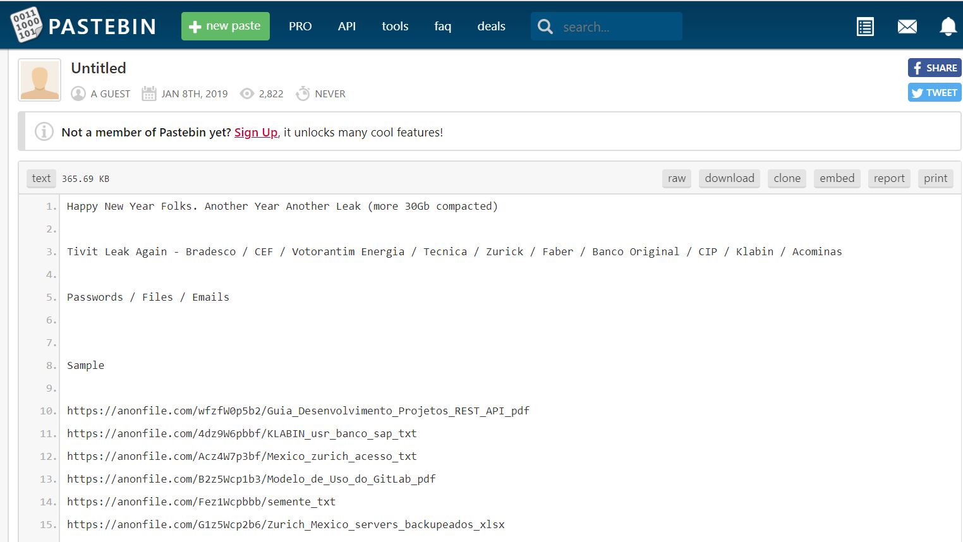Tweet this paste on Twitter
Screen dimensions: 963x542
(x=935, y=92)
